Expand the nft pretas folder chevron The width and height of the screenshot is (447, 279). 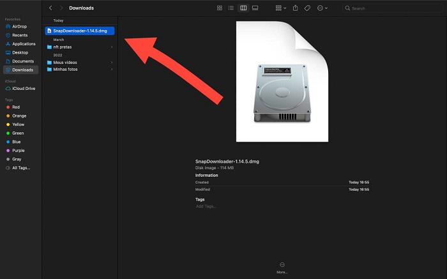click(112, 47)
